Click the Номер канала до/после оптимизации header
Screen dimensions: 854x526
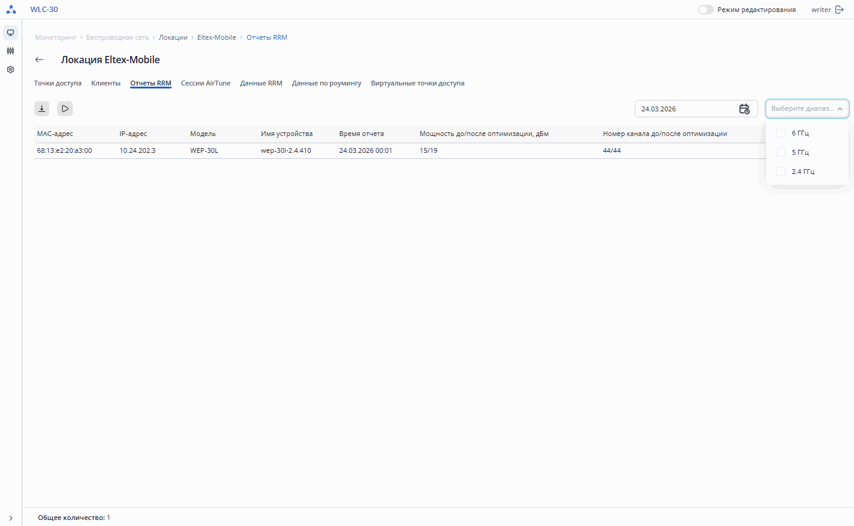pyautogui.click(x=665, y=134)
